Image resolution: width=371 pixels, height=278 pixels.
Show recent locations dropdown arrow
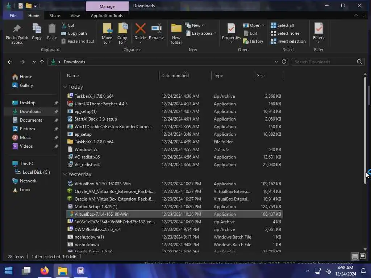pos(34,62)
